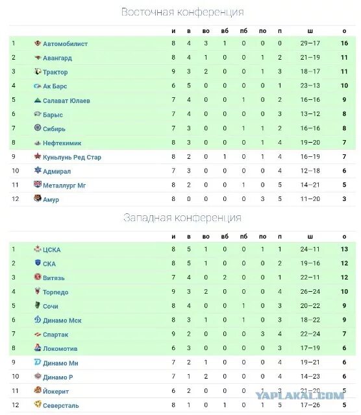The image size is (361, 415).
Task: Click the ЦСКА team logo icon
Action: pyautogui.click(x=38, y=249)
